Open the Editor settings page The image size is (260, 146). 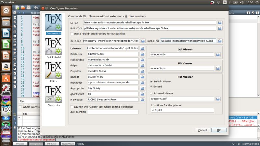pos(54,72)
